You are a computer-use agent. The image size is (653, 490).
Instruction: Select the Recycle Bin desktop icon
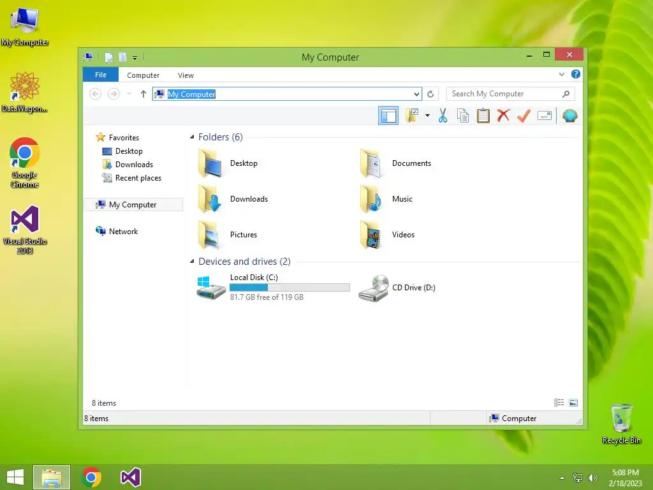(621, 424)
